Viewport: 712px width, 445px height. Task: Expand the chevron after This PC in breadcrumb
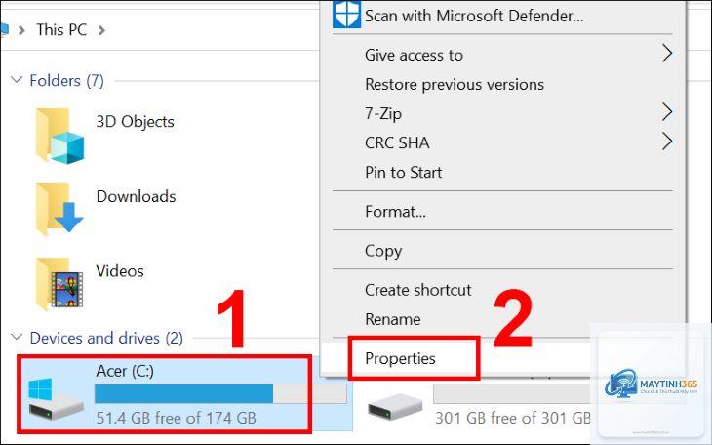click(x=101, y=30)
